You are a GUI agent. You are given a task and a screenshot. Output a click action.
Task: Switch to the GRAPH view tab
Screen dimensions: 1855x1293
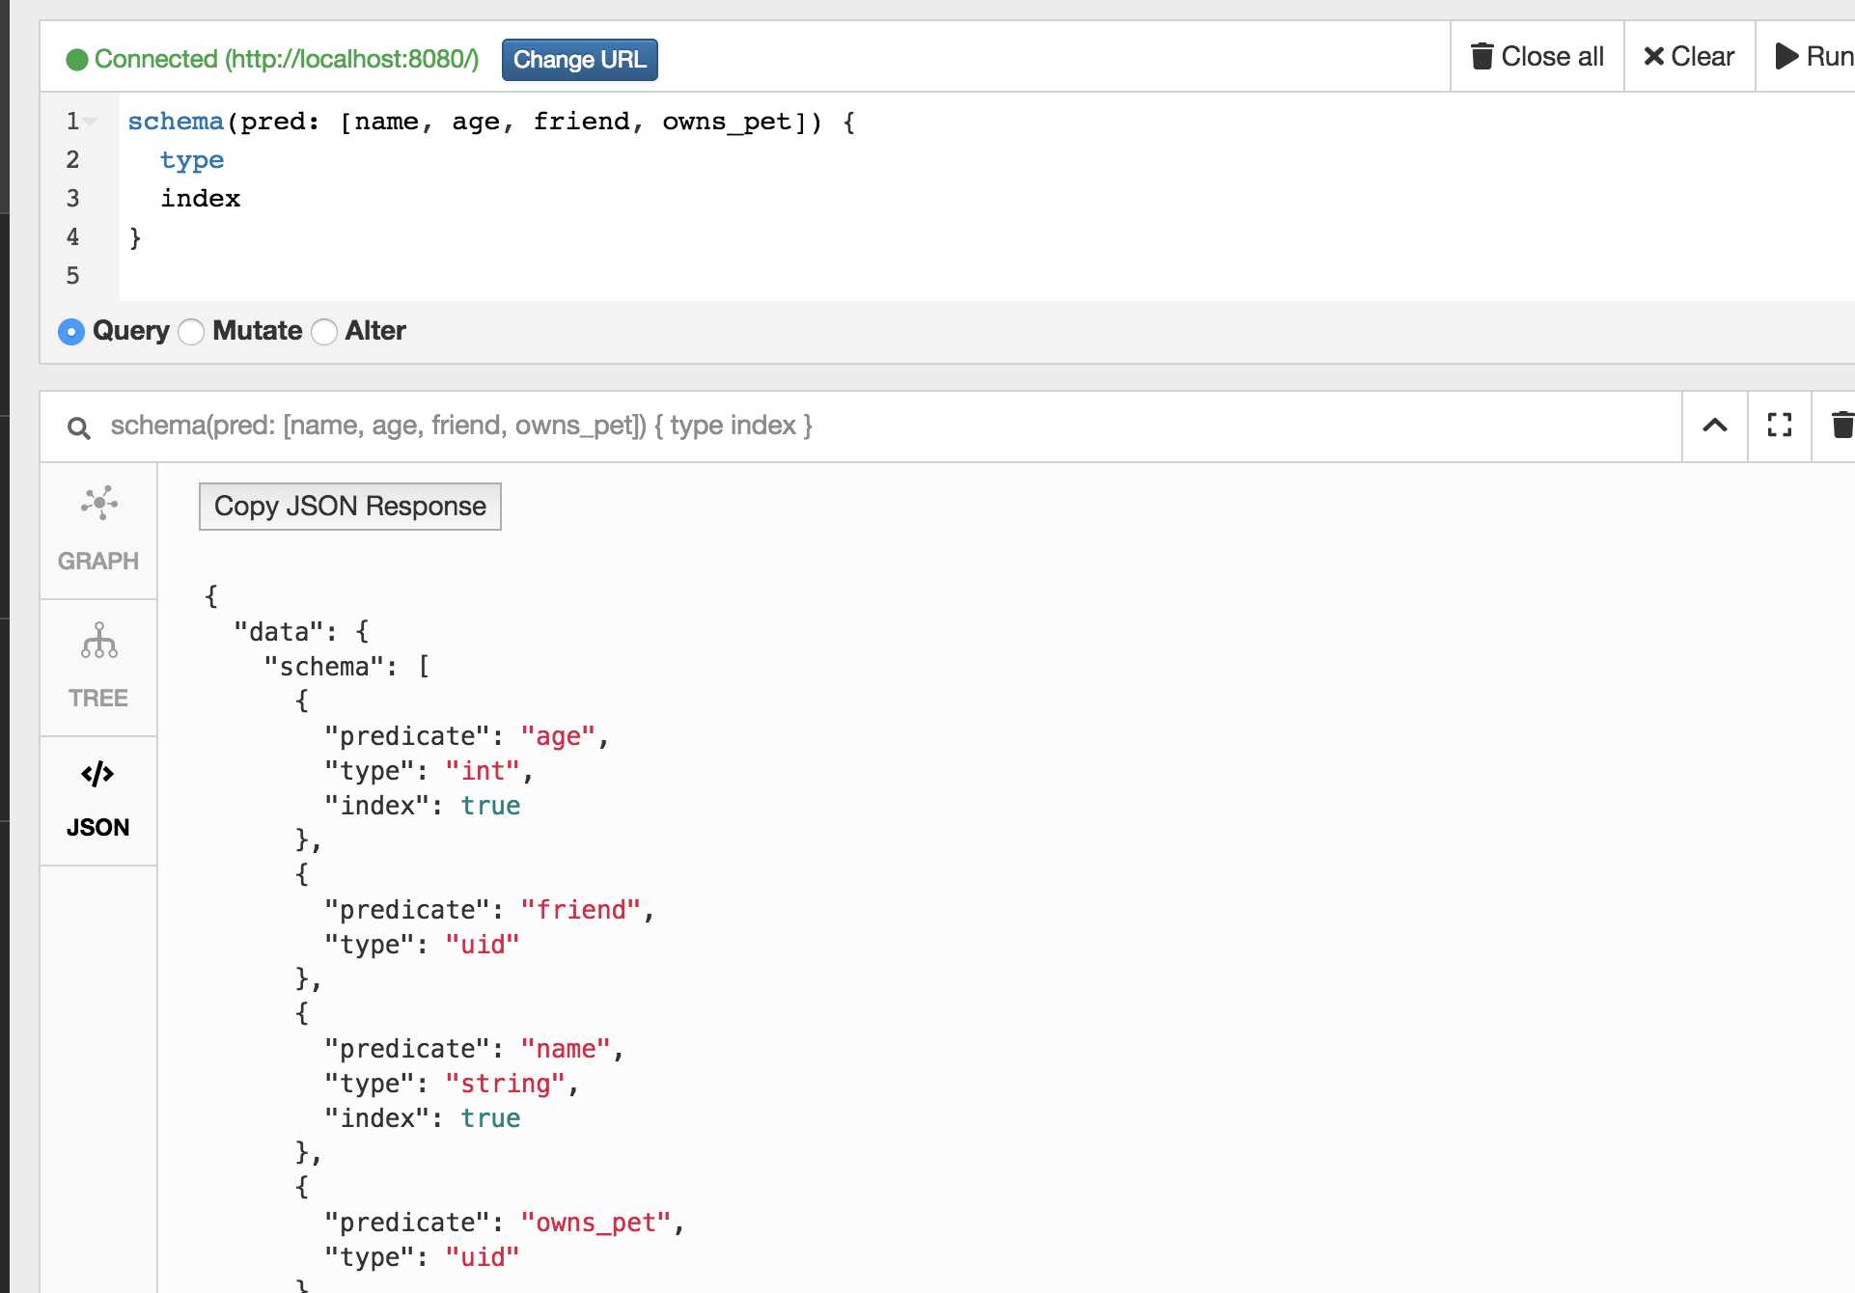[x=98, y=531]
